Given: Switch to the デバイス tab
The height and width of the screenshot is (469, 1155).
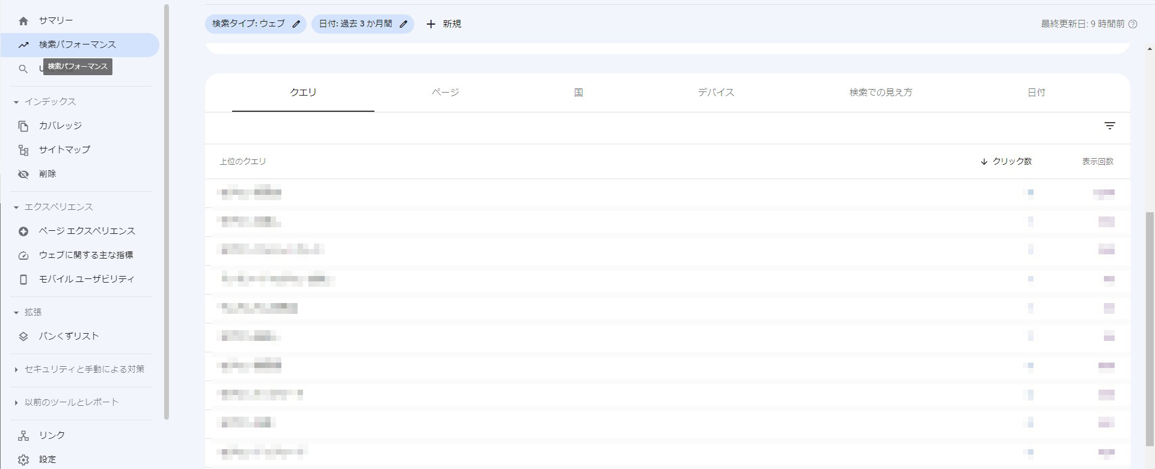Looking at the screenshot, I should point(715,93).
